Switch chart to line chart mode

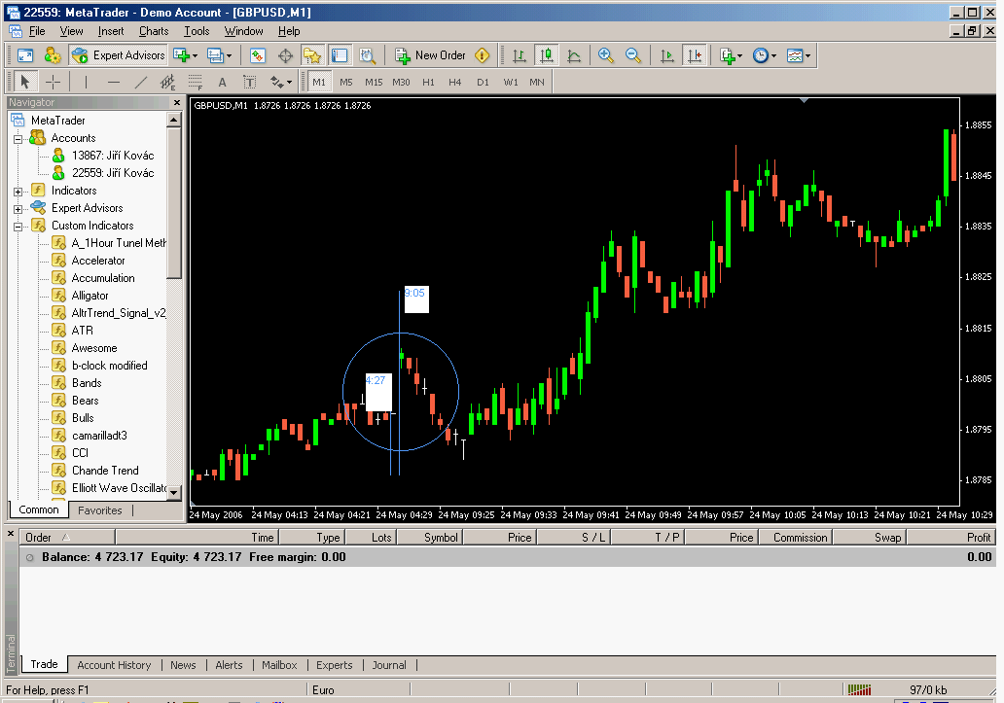coord(574,55)
